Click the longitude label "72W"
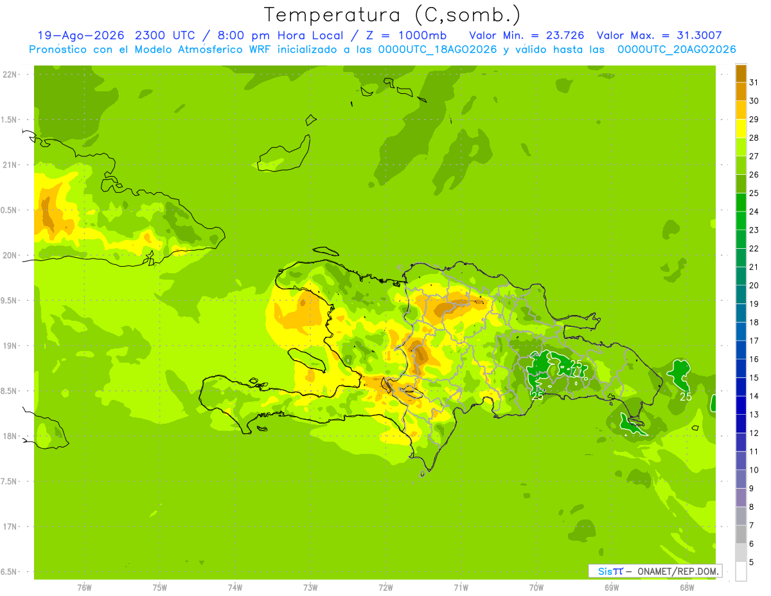This screenshot has width=771, height=596. (x=385, y=587)
